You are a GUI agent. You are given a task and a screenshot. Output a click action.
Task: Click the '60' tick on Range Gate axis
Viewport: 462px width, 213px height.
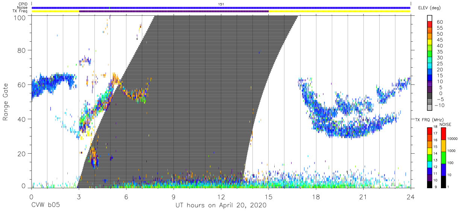point(21,85)
